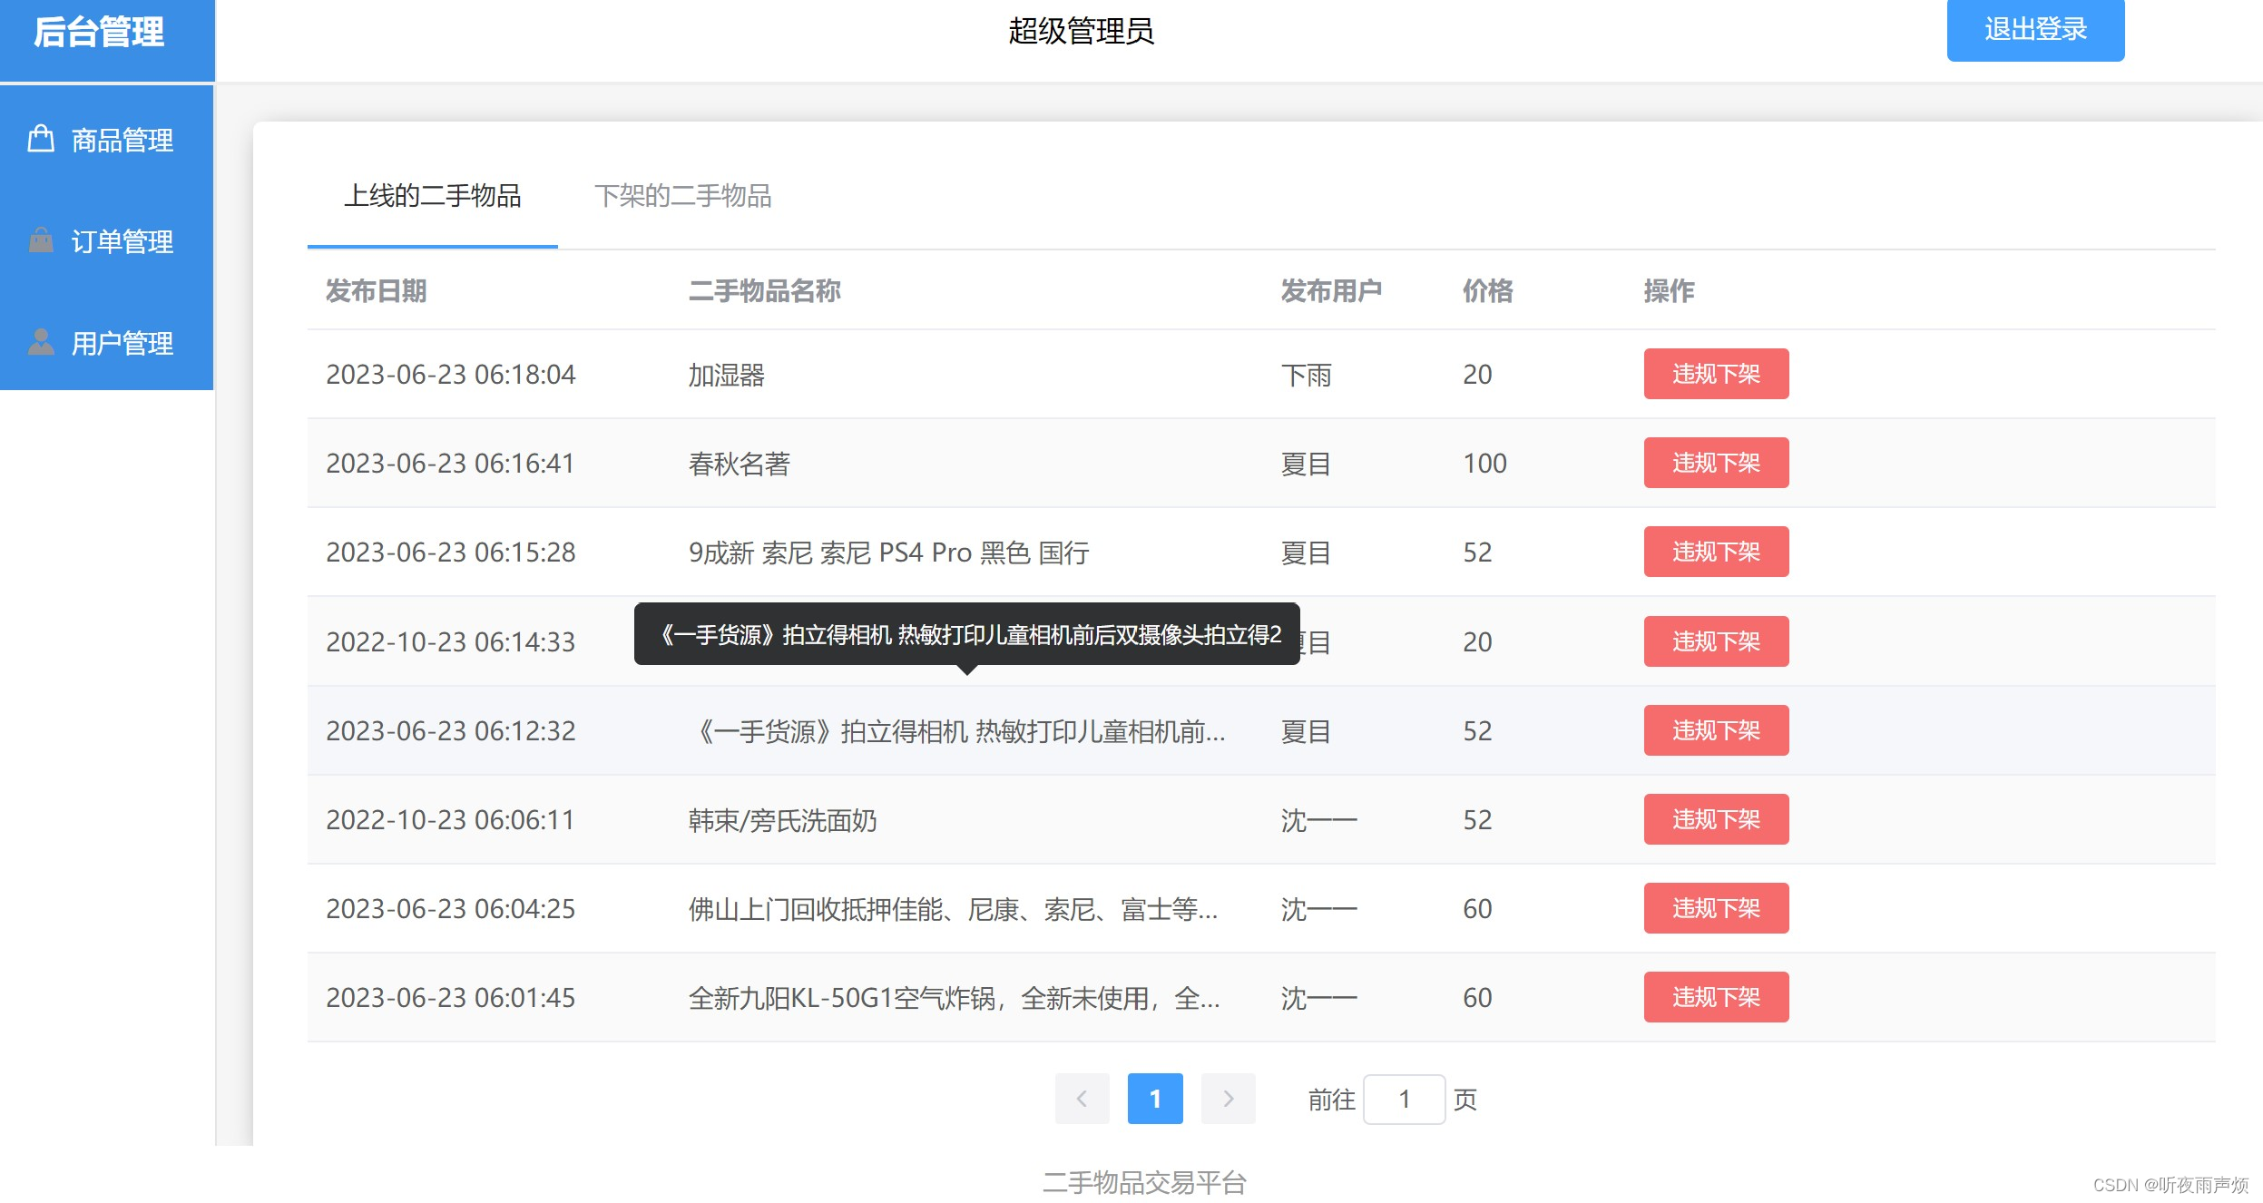Image resolution: width=2263 pixels, height=1203 pixels.
Task: Click the 二手物品名称 column header
Action: tap(764, 290)
